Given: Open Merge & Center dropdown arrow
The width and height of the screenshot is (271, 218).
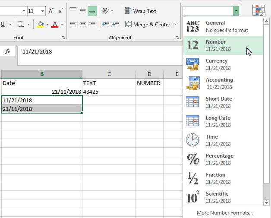Looking at the screenshot, I should 175,24.
